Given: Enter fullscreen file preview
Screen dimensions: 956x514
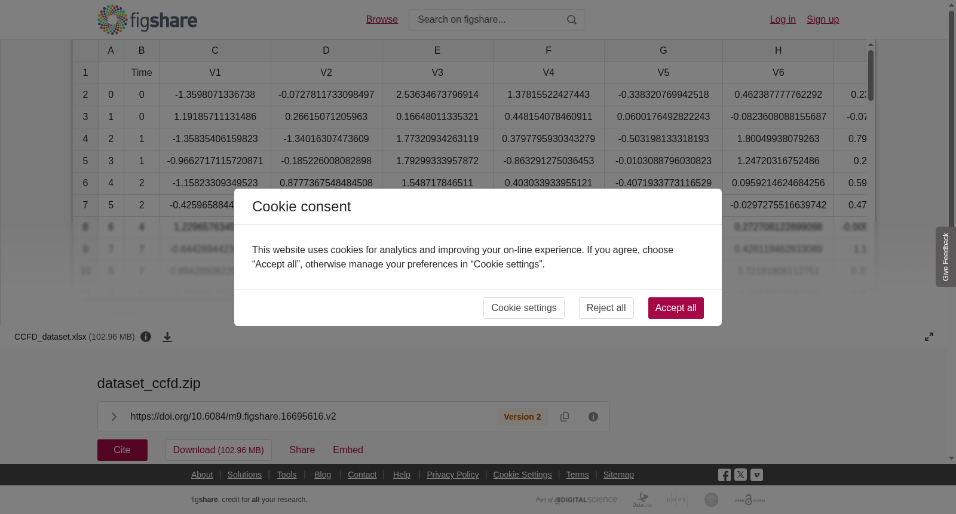Looking at the screenshot, I should (x=929, y=337).
